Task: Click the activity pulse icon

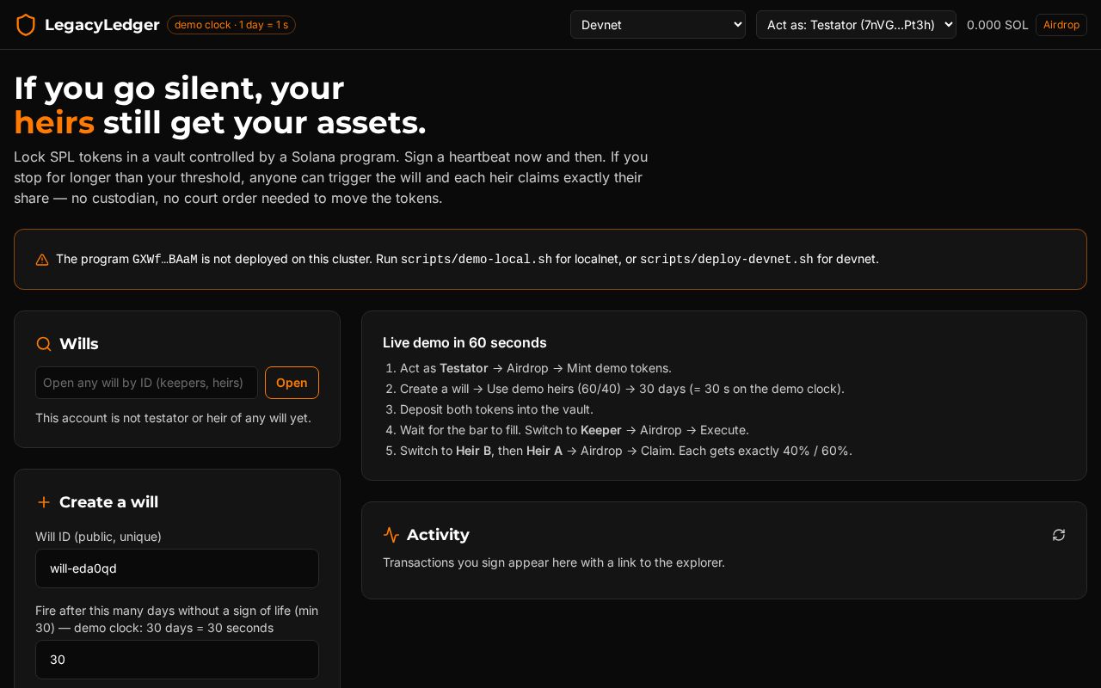Action: tap(391, 535)
